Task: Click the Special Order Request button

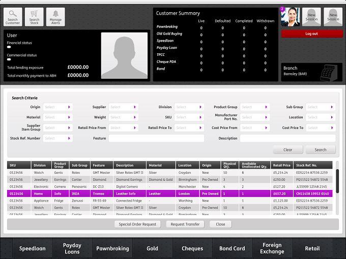Action: click(137, 224)
